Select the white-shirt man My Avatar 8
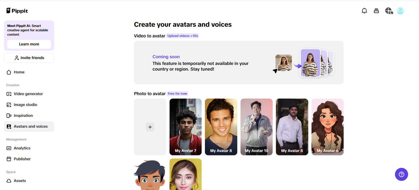The image size is (419, 190). 292,127
